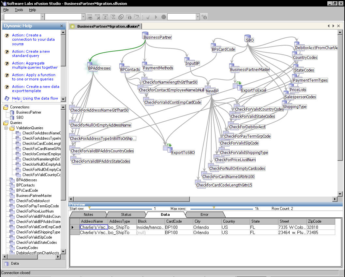The height and width of the screenshot is (277, 345).
Task: Select the BPAddresses node icon in diagram
Action: [90, 64]
